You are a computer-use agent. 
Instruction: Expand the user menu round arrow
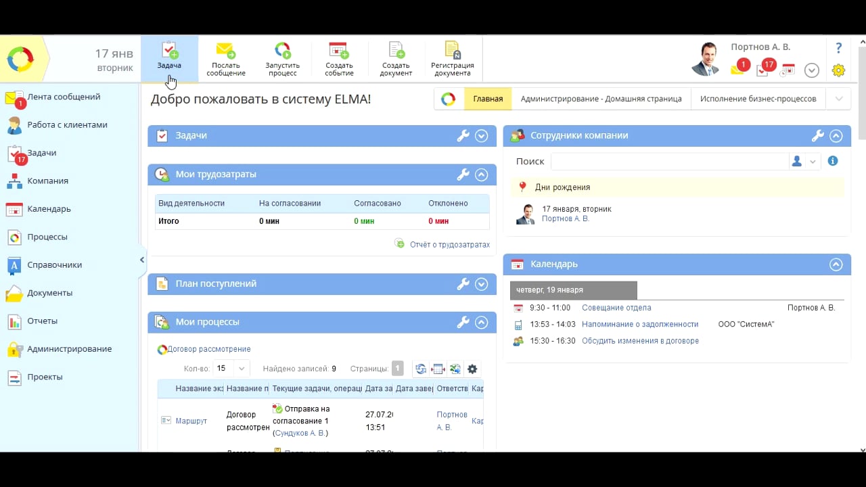[x=812, y=70]
